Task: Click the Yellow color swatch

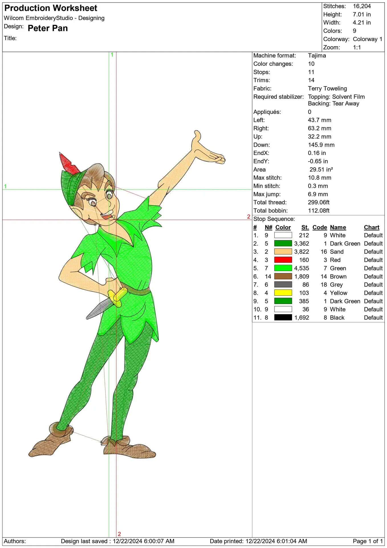Action: click(x=283, y=293)
